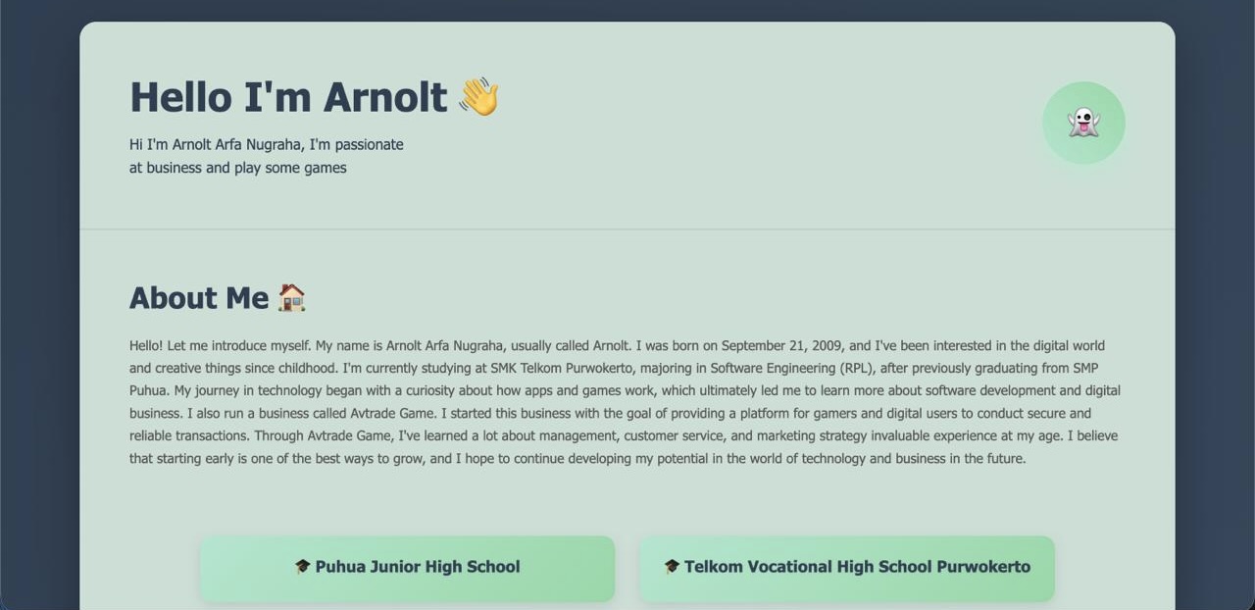Click "Hello! Let me introduce myself" sentence start
Image resolution: width=1255 pixels, height=610 pixels.
[220, 345]
